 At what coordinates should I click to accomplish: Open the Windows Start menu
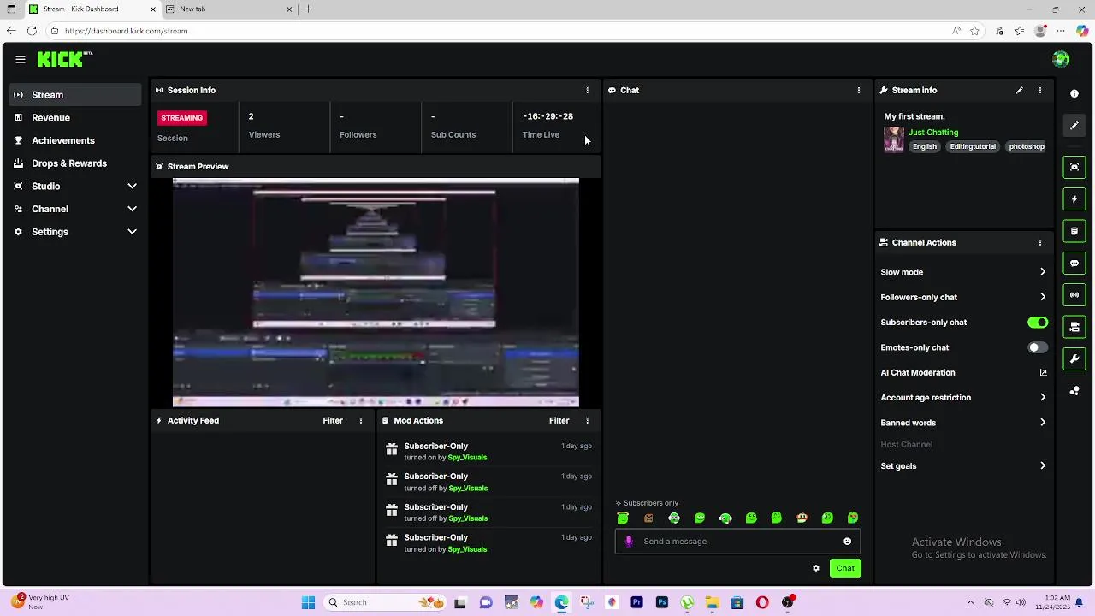[x=308, y=602]
